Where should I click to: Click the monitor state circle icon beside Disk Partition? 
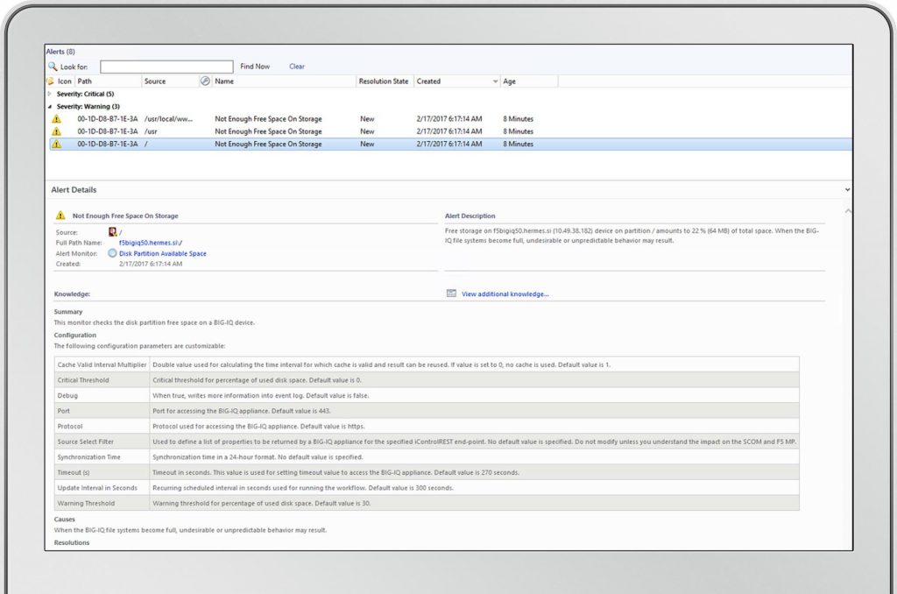coord(112,253)
